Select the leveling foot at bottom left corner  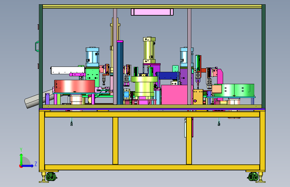(x=43, y=177)
